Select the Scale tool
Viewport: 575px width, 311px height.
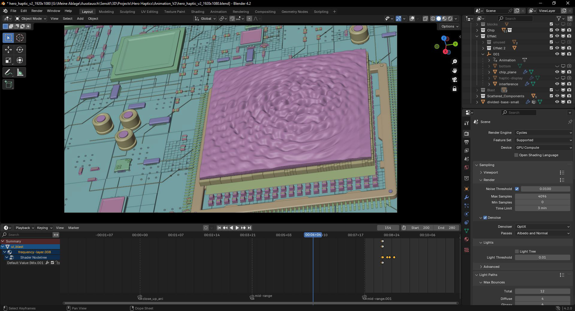(8, 60)
